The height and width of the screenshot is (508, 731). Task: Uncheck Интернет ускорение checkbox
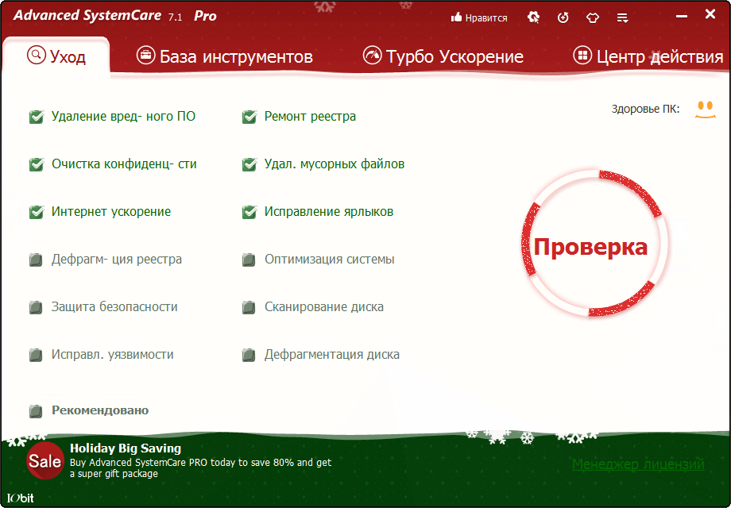tap(37, 212)
